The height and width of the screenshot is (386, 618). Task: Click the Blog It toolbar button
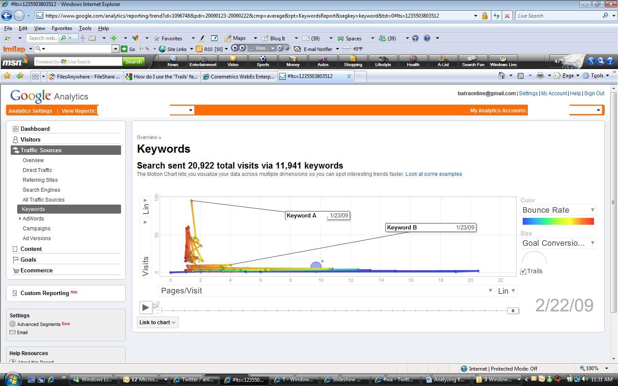tap(273, 38)
